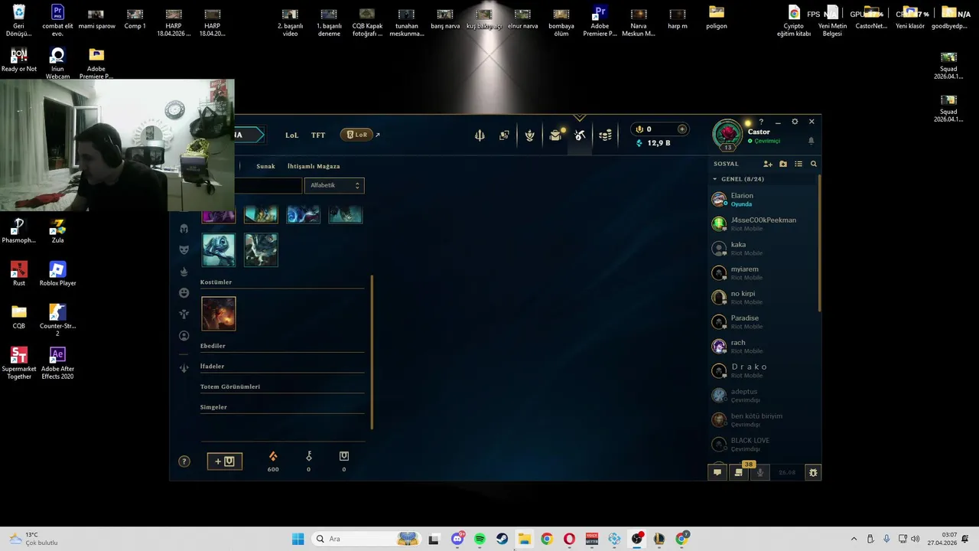Open the Store coins icon
Screen dimensions: 979x551
[605, 135]
